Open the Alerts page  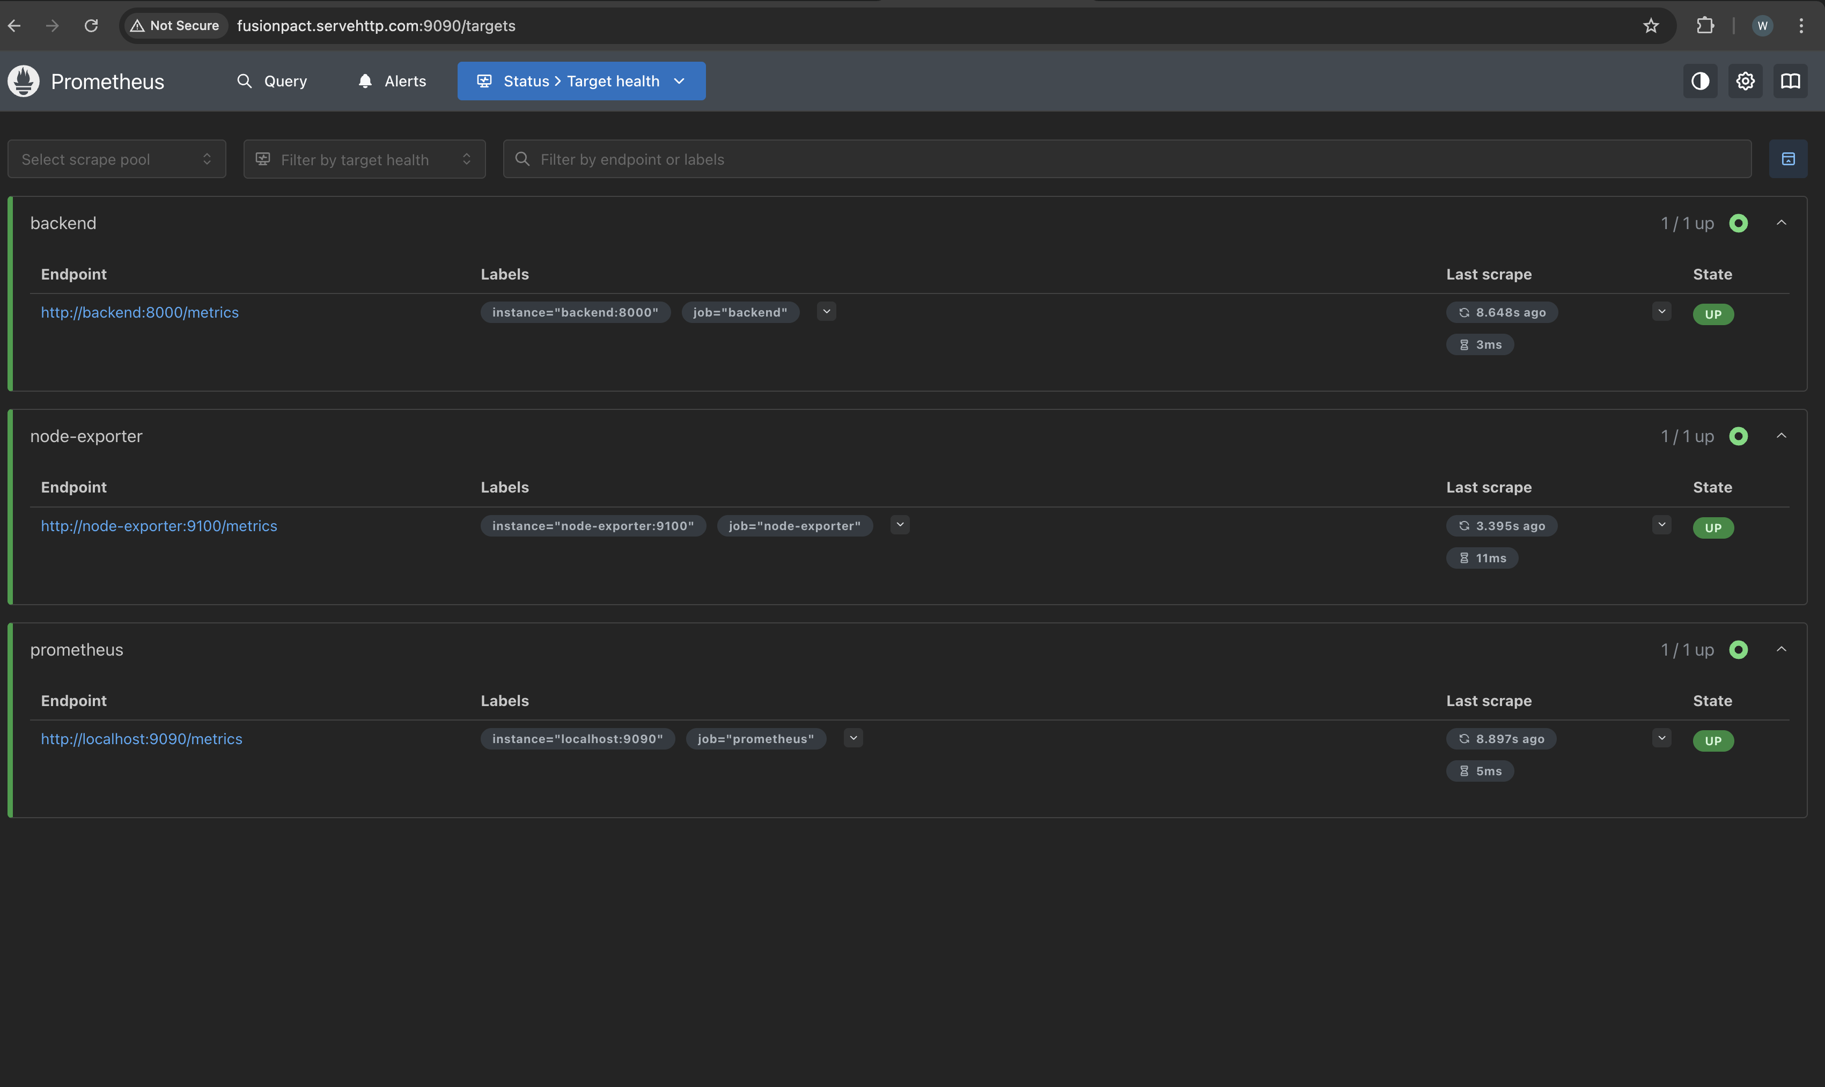[x=392, y=80]
